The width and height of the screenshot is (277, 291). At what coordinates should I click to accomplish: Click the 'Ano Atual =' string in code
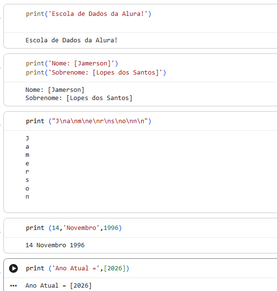(x=75, y=268)
